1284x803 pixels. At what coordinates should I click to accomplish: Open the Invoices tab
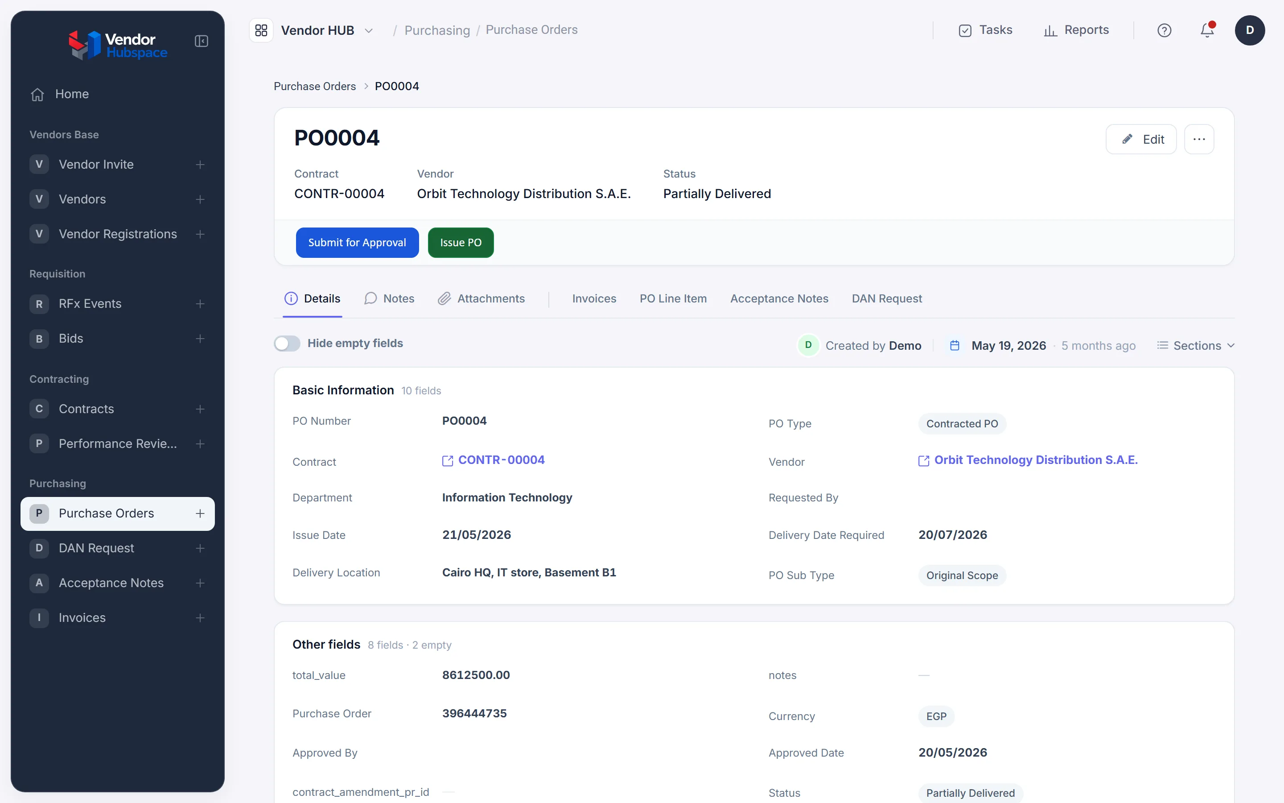pyautogui.click(x=594, y=298)
